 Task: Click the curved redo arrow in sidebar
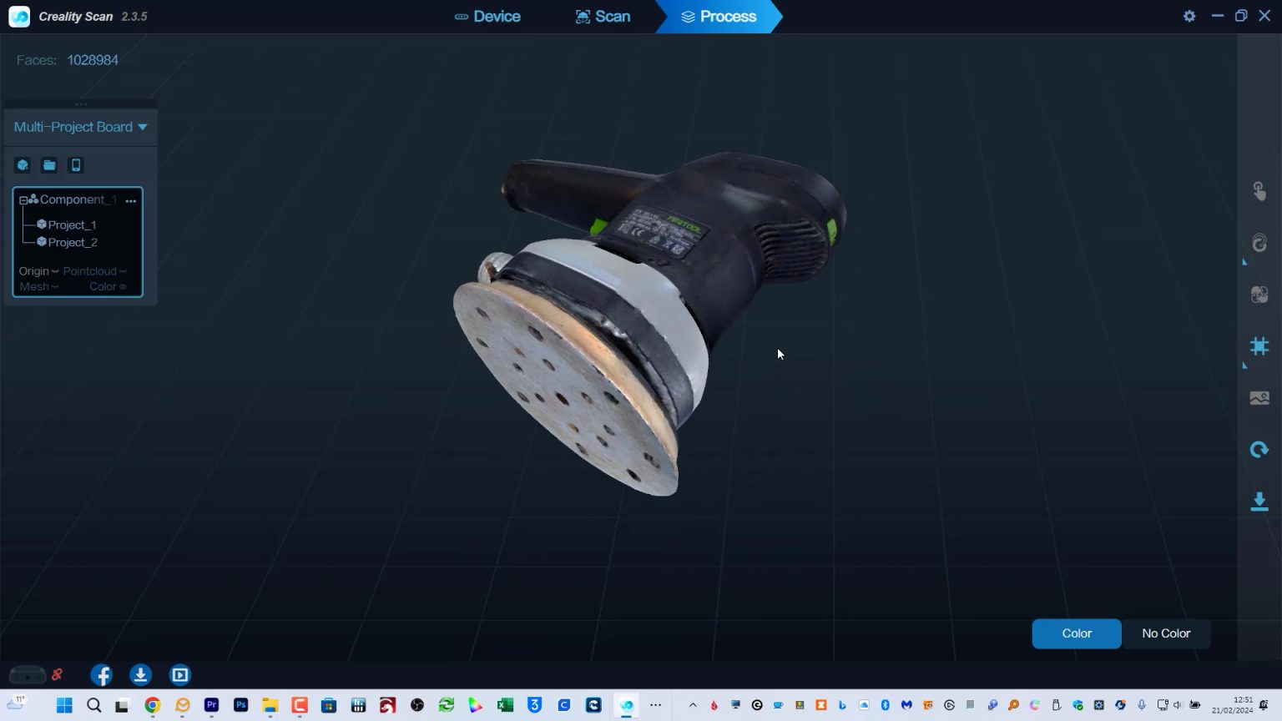coord(1259,450)
